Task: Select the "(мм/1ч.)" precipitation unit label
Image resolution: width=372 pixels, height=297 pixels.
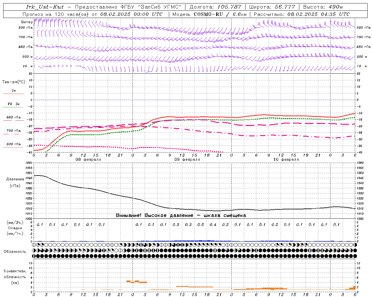Action: point(15,233)
